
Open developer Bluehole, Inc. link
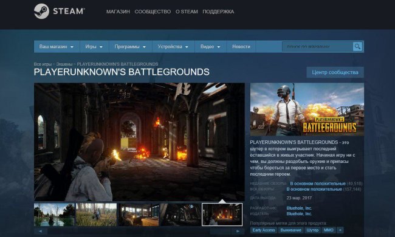[299, 208]
